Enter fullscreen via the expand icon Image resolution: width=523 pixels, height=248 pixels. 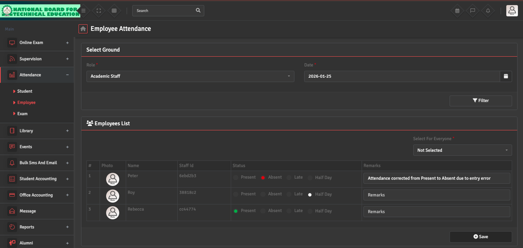[98, 11]
